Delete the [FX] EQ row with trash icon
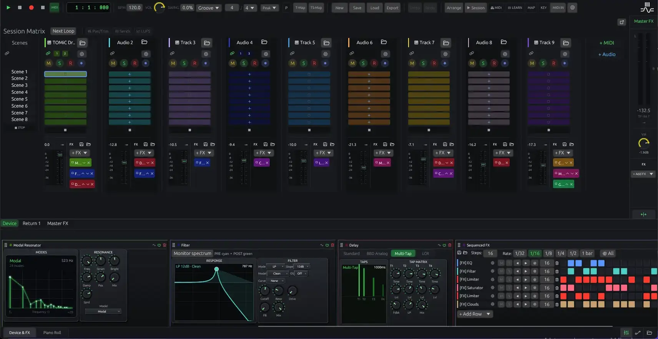 point(557,263)
